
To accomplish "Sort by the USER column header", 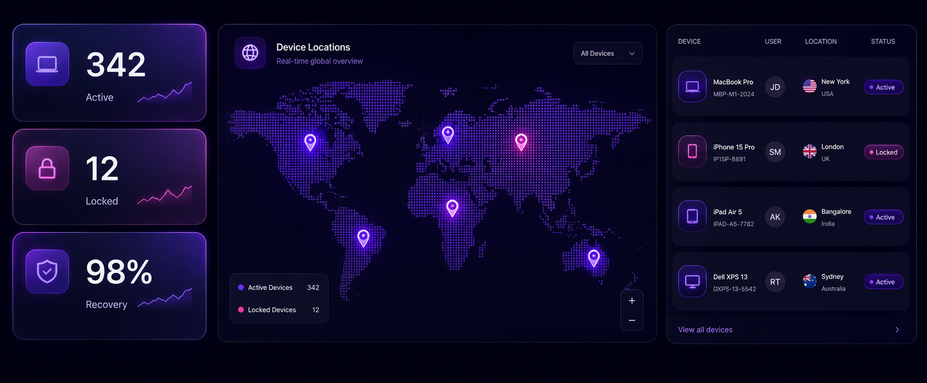I will click(x=773, y=42).
